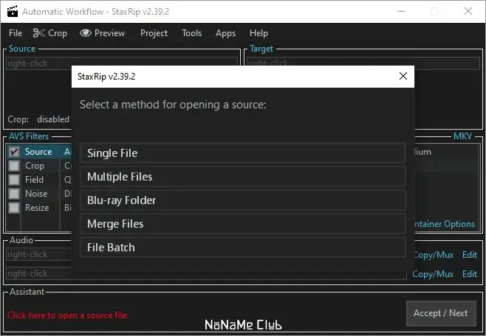Click the StaxRip clapperboard app icon

tap(11, 12)
